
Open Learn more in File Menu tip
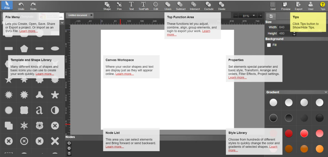[x=28, y=31]
